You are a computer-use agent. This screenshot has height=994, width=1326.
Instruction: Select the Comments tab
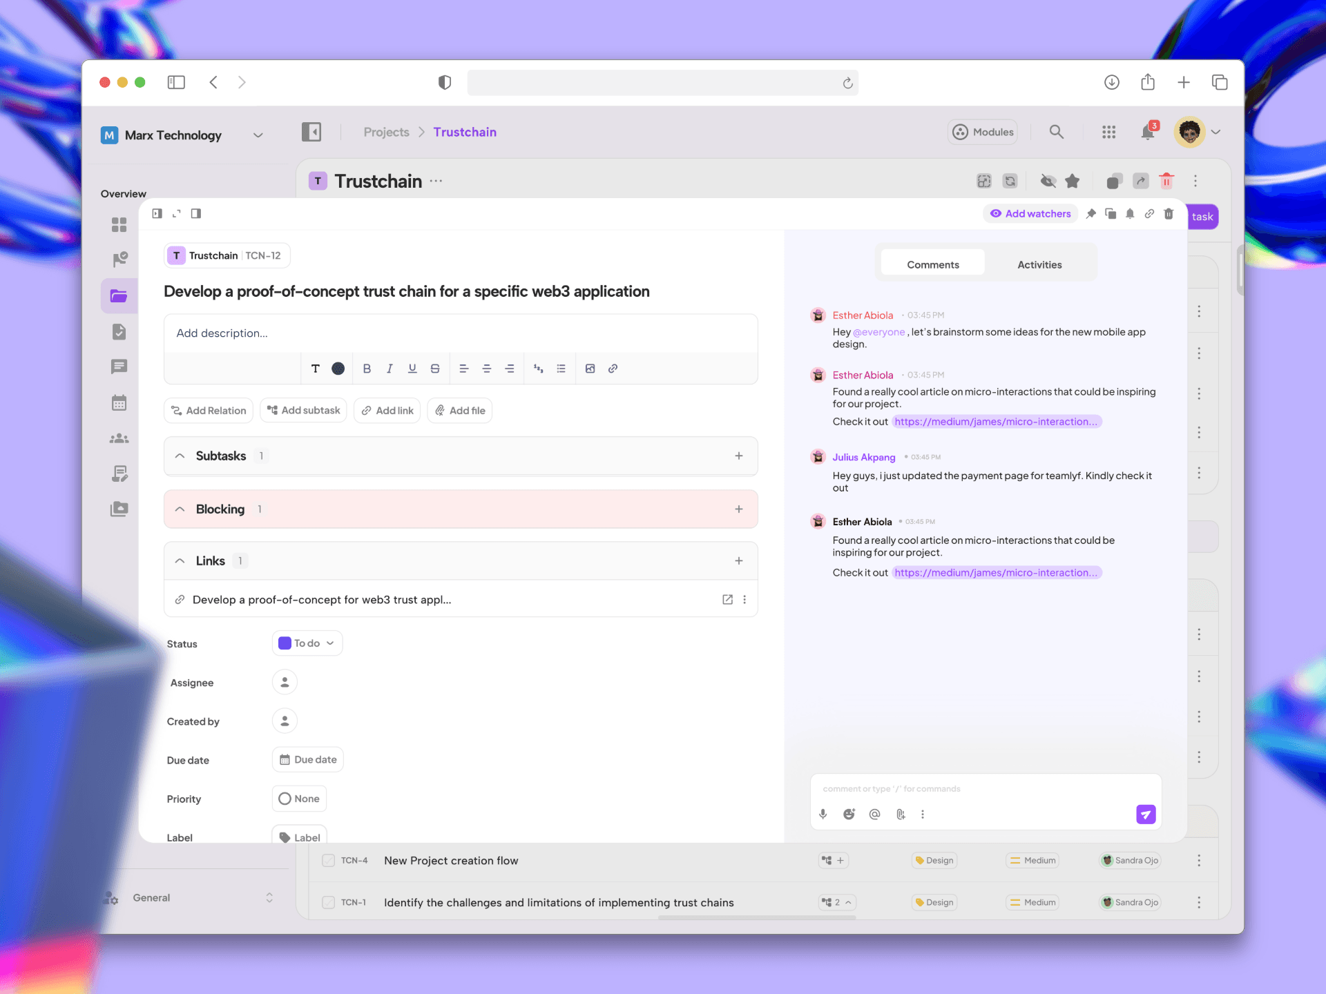coord(932,264)
